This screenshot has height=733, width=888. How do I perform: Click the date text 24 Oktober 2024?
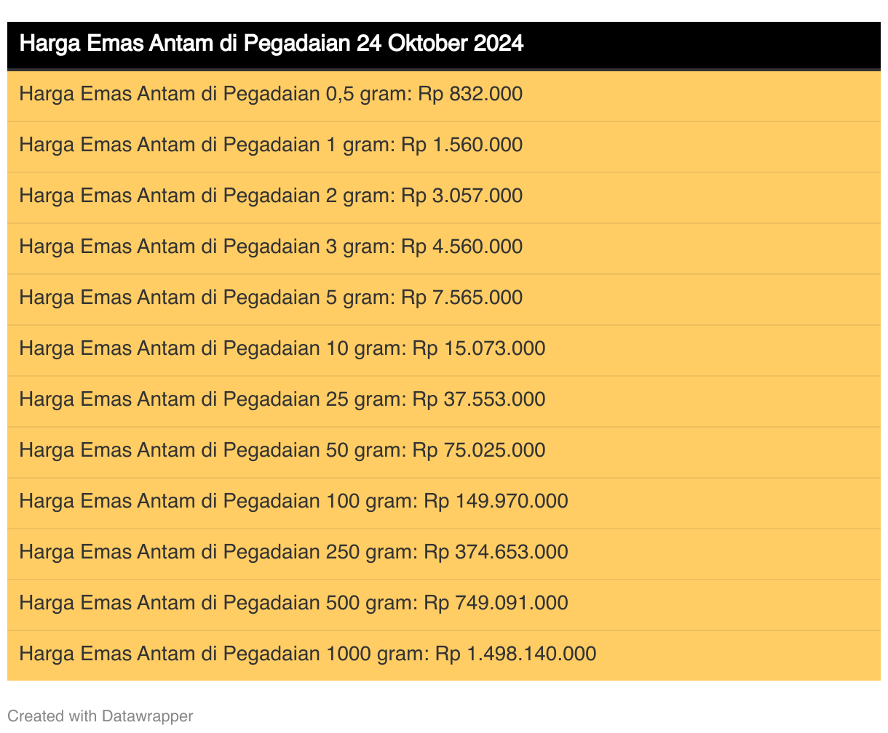click(x=440, y=44)
